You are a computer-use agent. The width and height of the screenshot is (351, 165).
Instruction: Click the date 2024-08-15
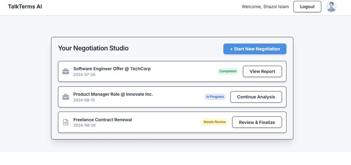[84, 100]
